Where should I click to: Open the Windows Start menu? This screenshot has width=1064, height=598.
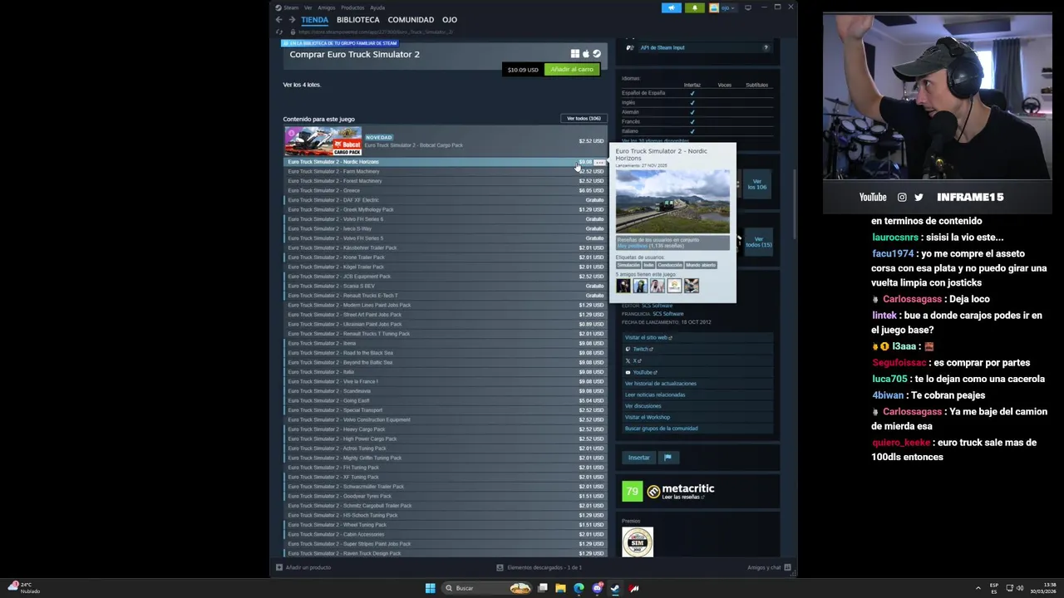pyautogui.click(x=430, y=588)
